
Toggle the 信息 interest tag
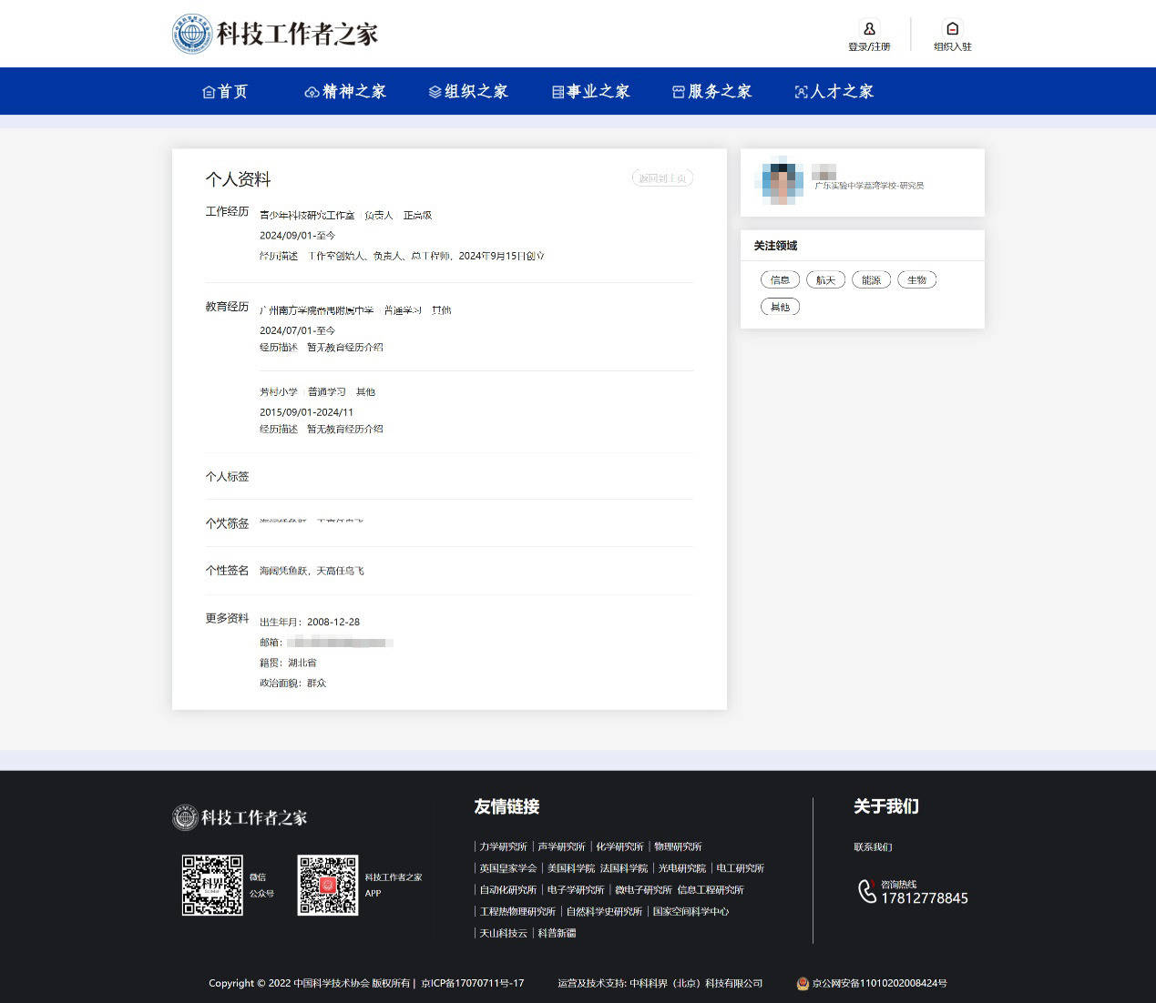780,279
